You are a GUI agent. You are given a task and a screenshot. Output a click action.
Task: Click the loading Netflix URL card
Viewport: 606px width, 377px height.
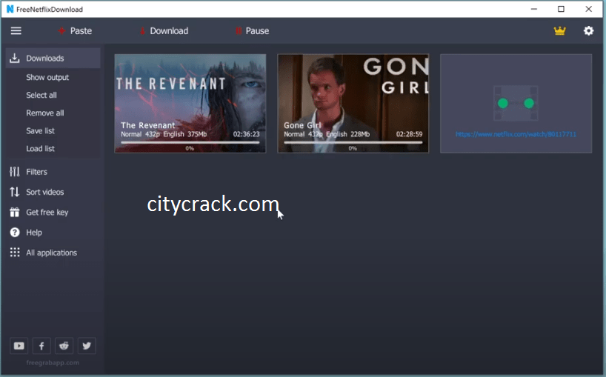[516, 104]
